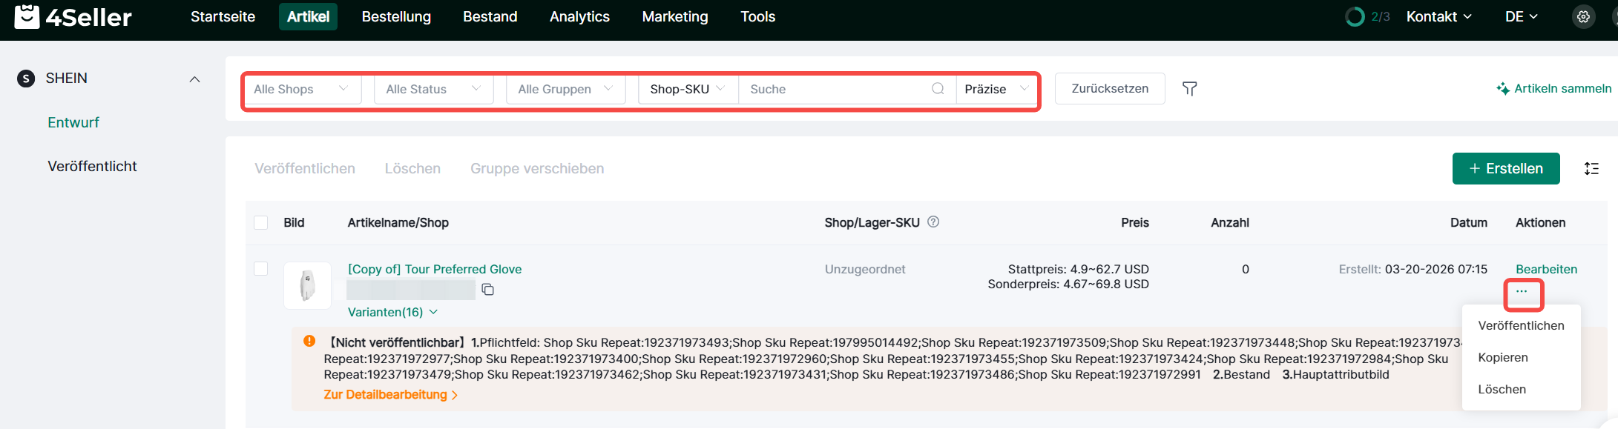Expand the Varianten(16) list

(x=392, y=312)
